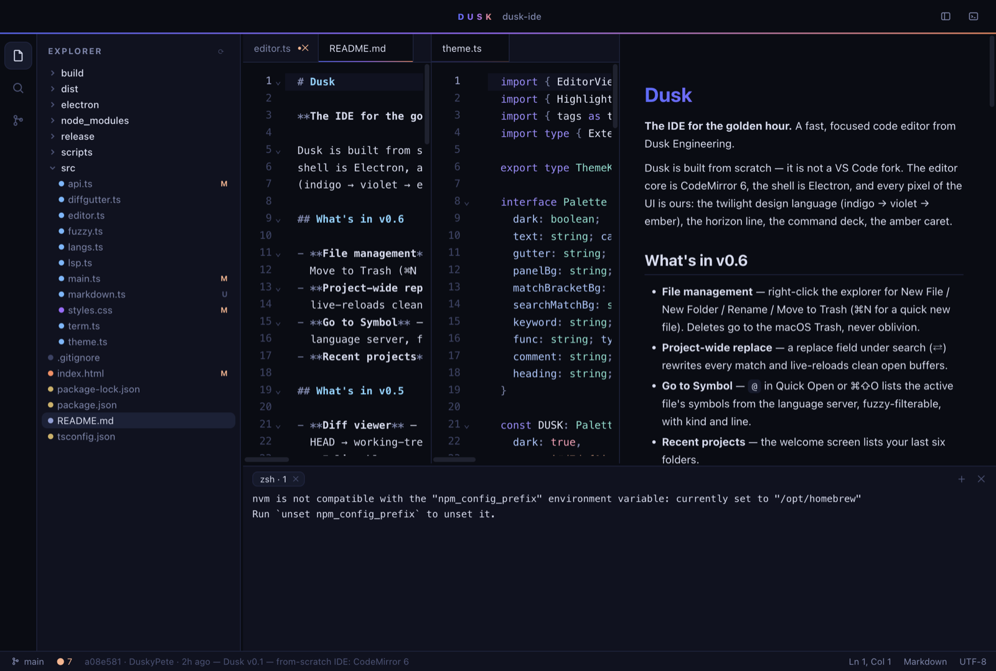The height and width of the screenshot is (671, 996).
Task: Close the editor.ts tab
Action: coord(305,49)
